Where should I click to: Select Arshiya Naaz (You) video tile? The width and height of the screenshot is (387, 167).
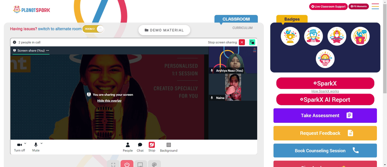(233, 60)
